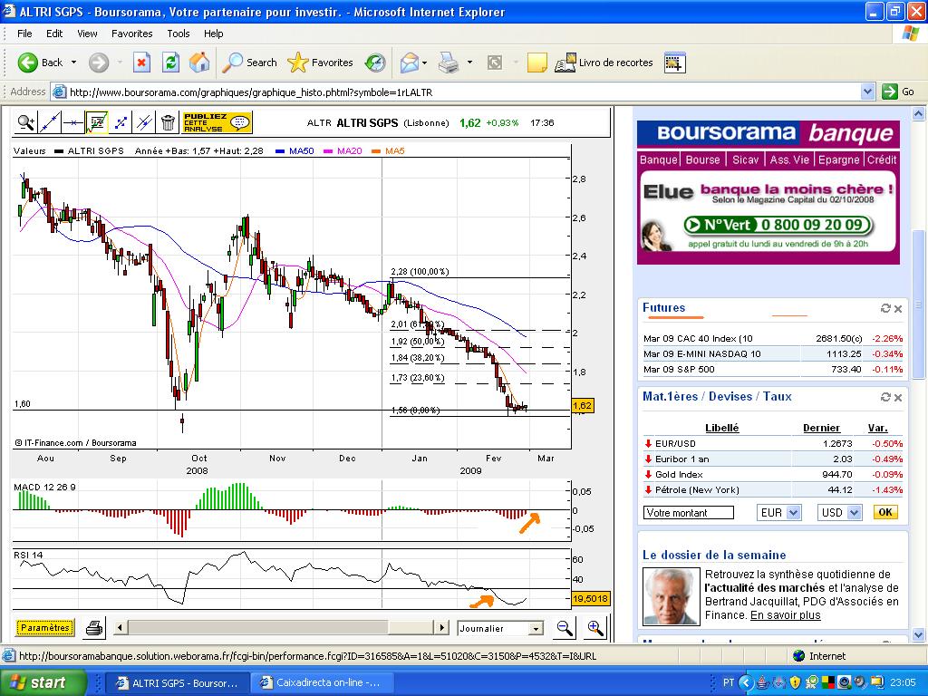The height and width of the screenshot is (696, 928).
Task: Refresh the Futures widget
Action: (885, 308)
